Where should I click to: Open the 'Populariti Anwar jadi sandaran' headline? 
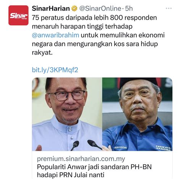coord(94,167)
